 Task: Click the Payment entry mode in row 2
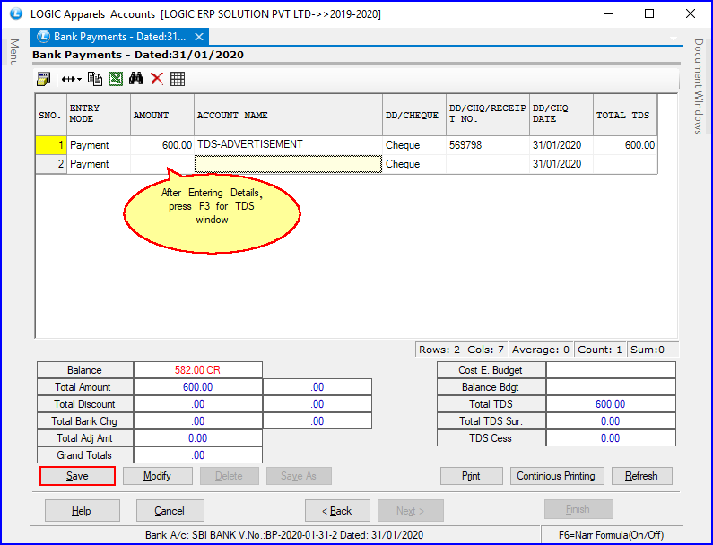pos(99,164)
